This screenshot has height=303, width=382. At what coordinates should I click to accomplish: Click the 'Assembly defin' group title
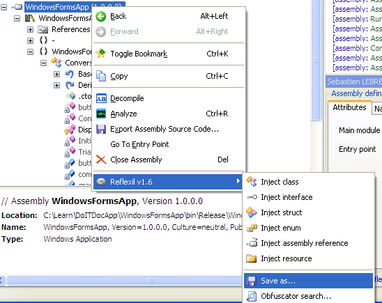(356, 93)
